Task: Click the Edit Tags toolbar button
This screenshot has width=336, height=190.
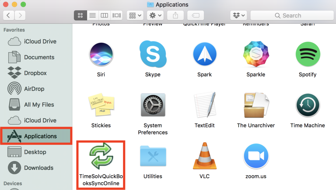Action: click(x=196, y=15)
